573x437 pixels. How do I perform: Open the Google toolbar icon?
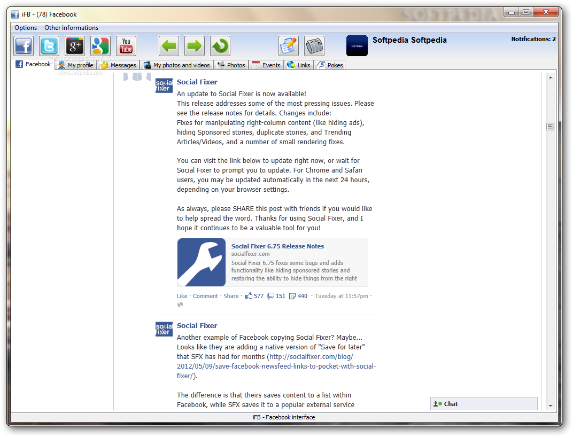coord(100,46)
